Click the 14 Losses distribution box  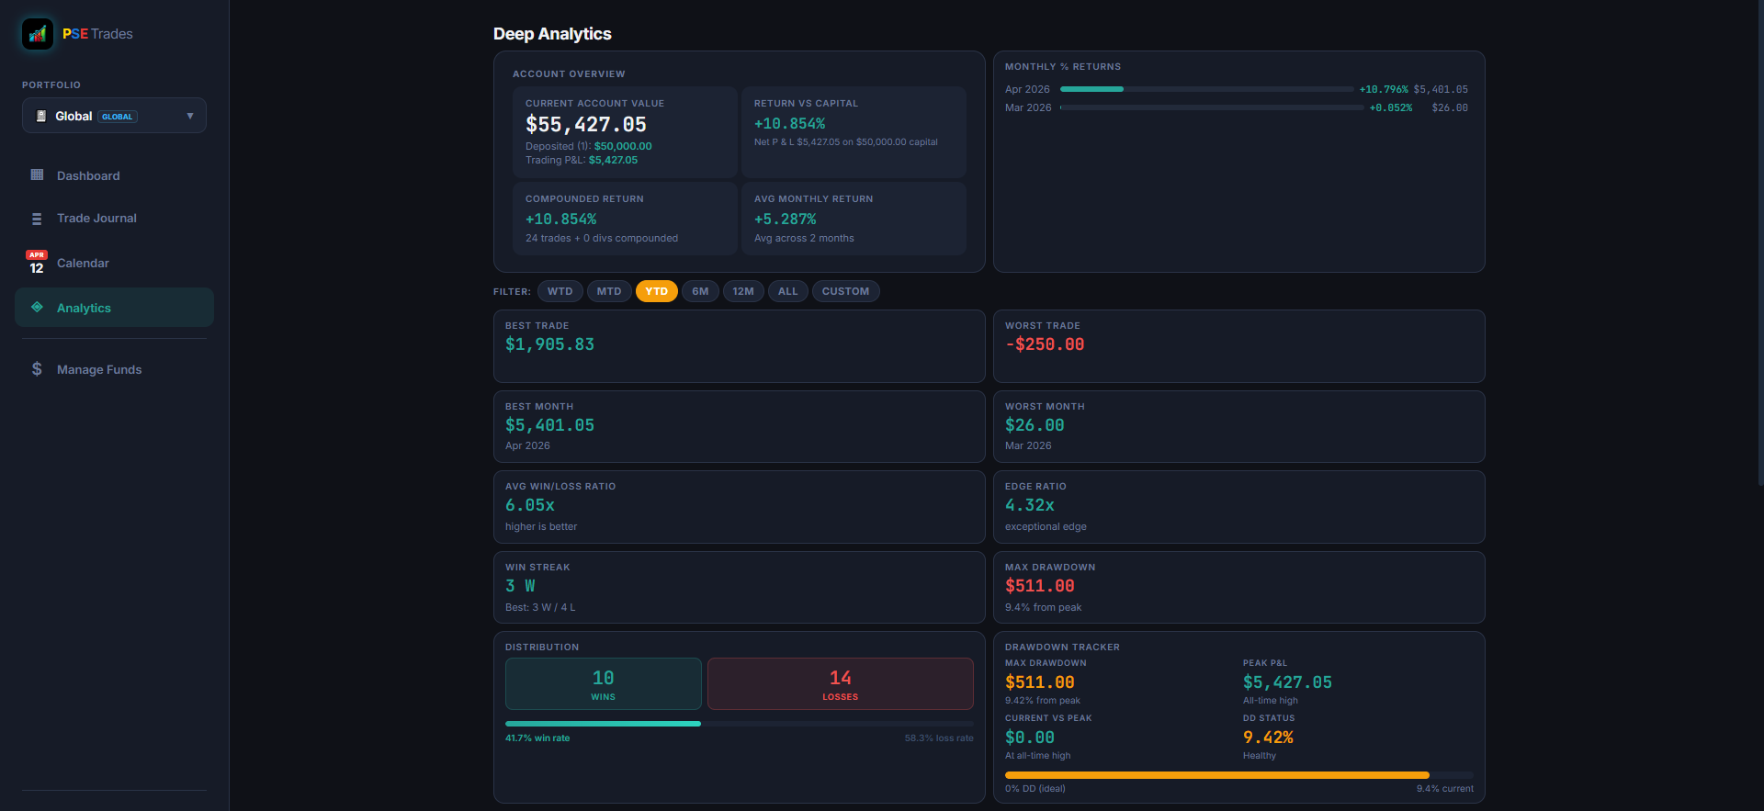click(x=840, y=683)
